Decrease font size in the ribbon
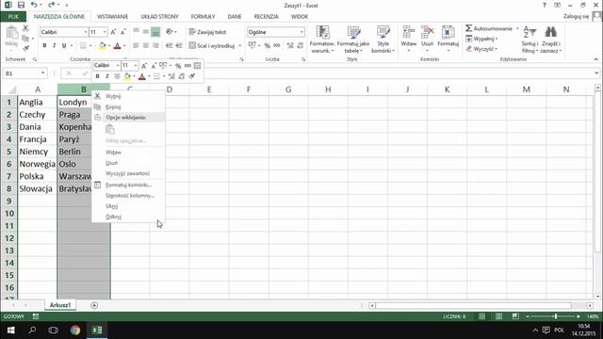 pos(123,32)
